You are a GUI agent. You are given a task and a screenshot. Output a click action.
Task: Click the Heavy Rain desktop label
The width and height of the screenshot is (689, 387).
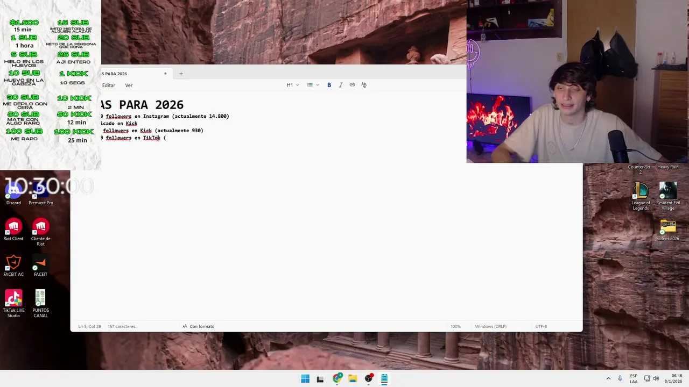[x=668, y=167]
